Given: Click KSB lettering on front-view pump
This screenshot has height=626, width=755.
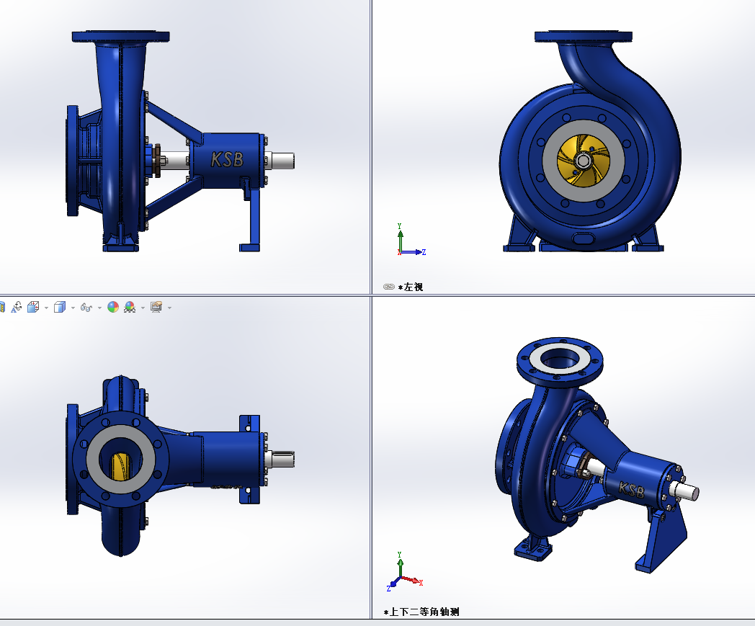Looking at the screenshot, I should [227, 159].
